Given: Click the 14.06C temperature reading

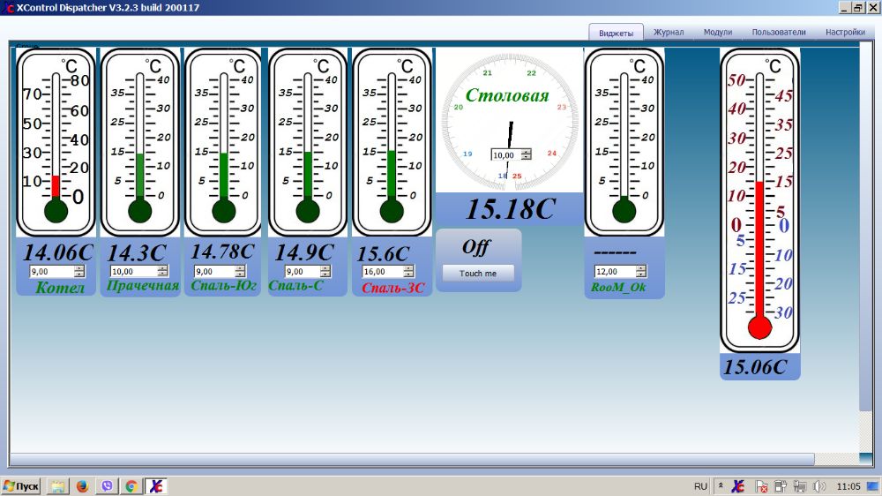Looking at the screenshot, I should click(58, 252).
